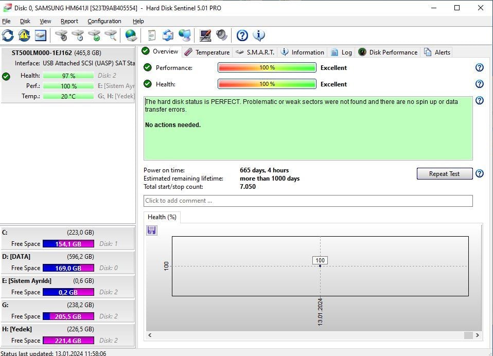Click the globe icon in the toolbar
The height and width of the screenshot is (356, 493).
point(131,35)
